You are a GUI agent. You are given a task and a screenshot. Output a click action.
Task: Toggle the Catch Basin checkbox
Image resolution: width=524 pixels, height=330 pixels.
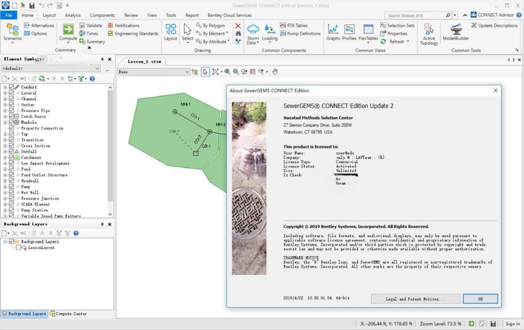[x=12, y=116]
